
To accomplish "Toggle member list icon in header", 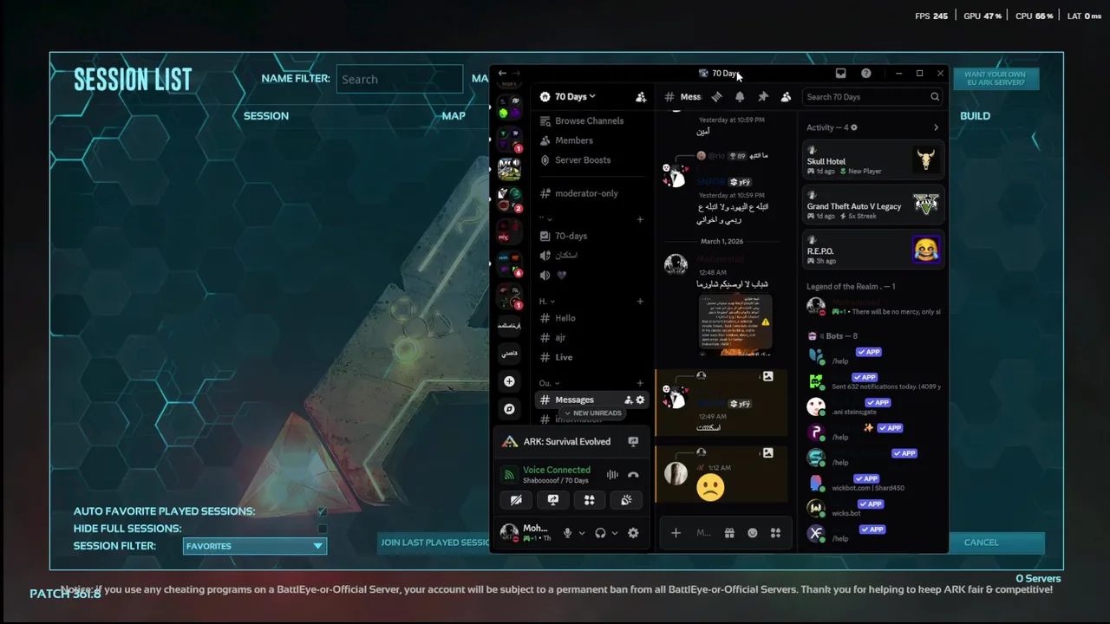I will click(786, 97).
